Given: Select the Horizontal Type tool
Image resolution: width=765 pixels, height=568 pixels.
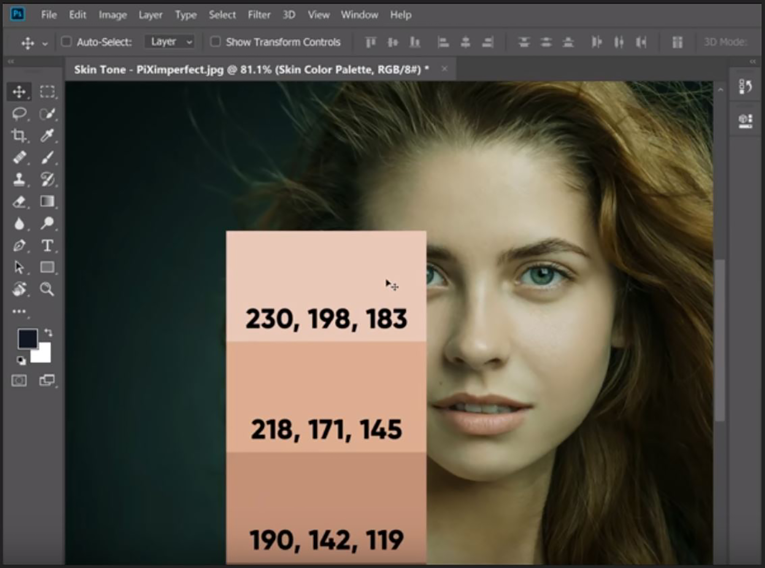Looking at the screenshot, I should click(47, 246).
